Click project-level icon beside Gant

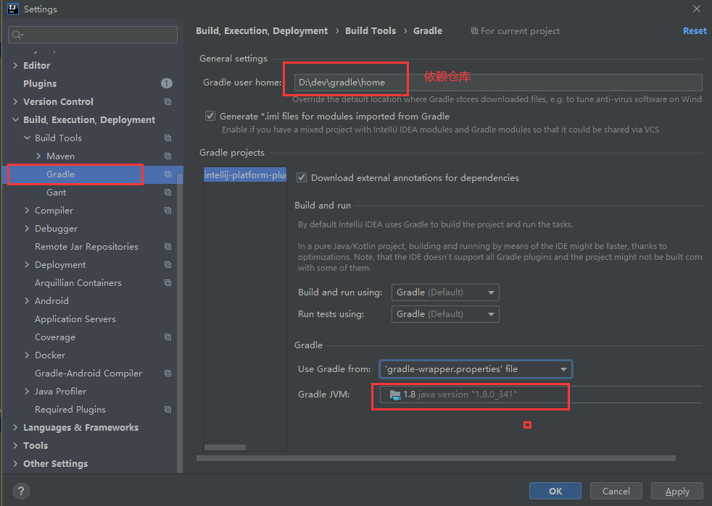pyautogui.click(x=167, y=193)
